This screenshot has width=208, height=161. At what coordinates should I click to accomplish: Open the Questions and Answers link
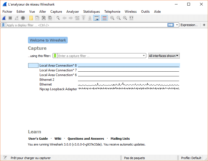coord(86,139)
